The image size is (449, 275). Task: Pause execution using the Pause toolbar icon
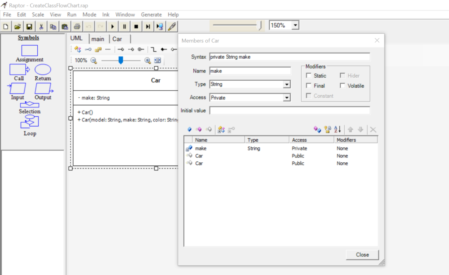[124, 26]
